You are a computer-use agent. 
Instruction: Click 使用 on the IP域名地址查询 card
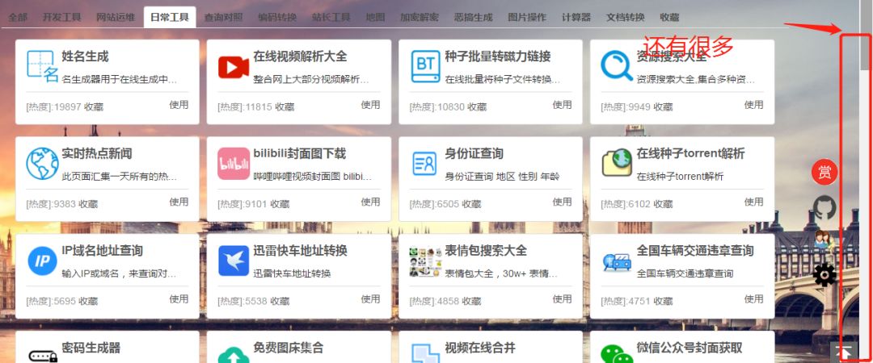click(179, 299)
